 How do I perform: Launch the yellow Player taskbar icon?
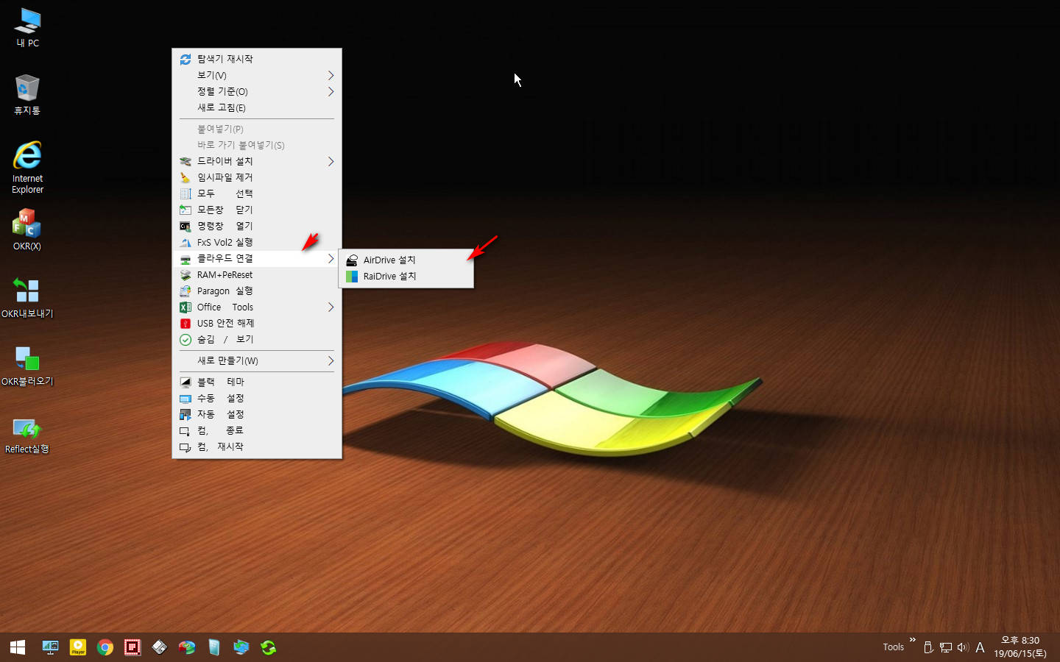point(78,647)
